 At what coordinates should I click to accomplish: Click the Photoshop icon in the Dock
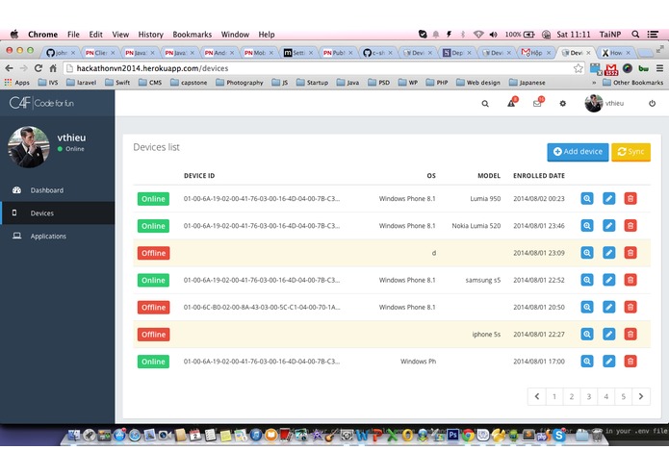pyautogui.click(x=453, y=434)
